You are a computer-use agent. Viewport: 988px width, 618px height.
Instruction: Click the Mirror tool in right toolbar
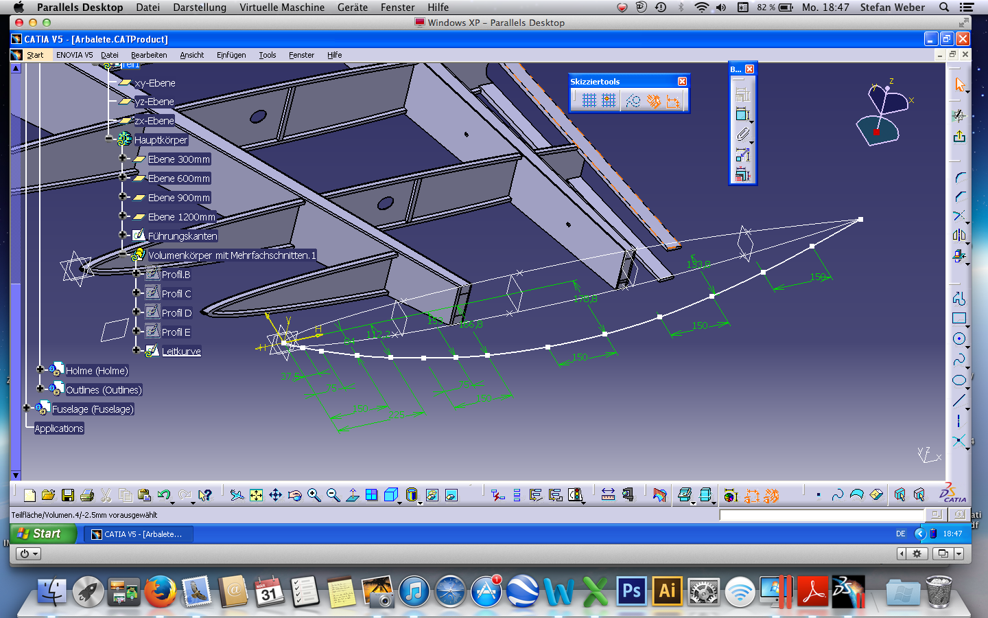[x=958, y=236]
